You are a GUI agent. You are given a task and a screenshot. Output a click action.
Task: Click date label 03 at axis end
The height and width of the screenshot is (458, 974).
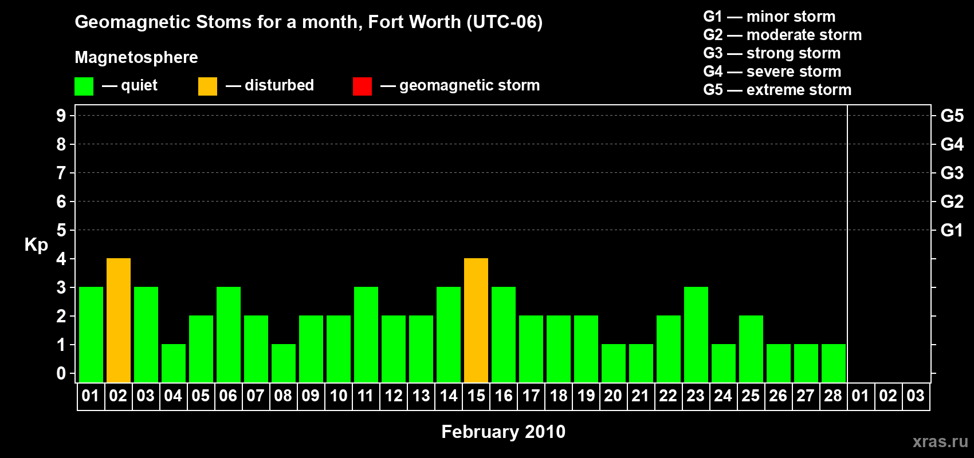click(x=916, y=396)
